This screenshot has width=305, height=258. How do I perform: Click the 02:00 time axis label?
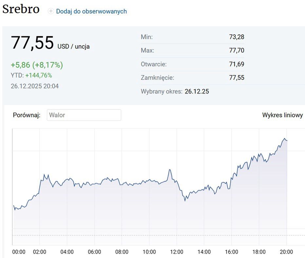point(40,252)
